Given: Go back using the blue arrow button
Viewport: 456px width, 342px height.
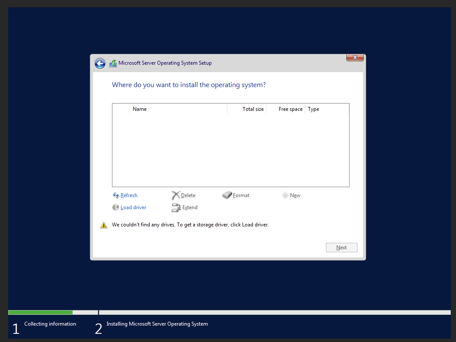Looking at the screenshot, I should 100,63.
